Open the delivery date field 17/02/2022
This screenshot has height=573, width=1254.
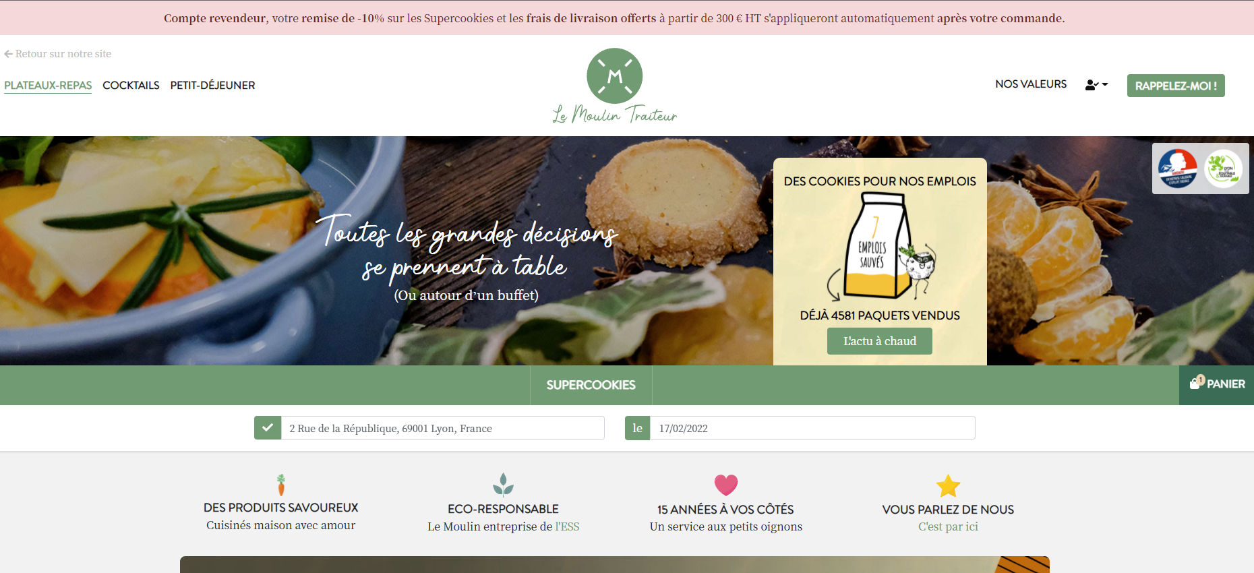coord(812,428)
